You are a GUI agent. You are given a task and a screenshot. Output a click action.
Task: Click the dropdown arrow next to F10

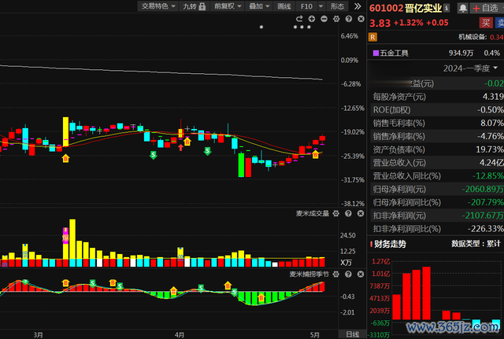click(321, 6)
